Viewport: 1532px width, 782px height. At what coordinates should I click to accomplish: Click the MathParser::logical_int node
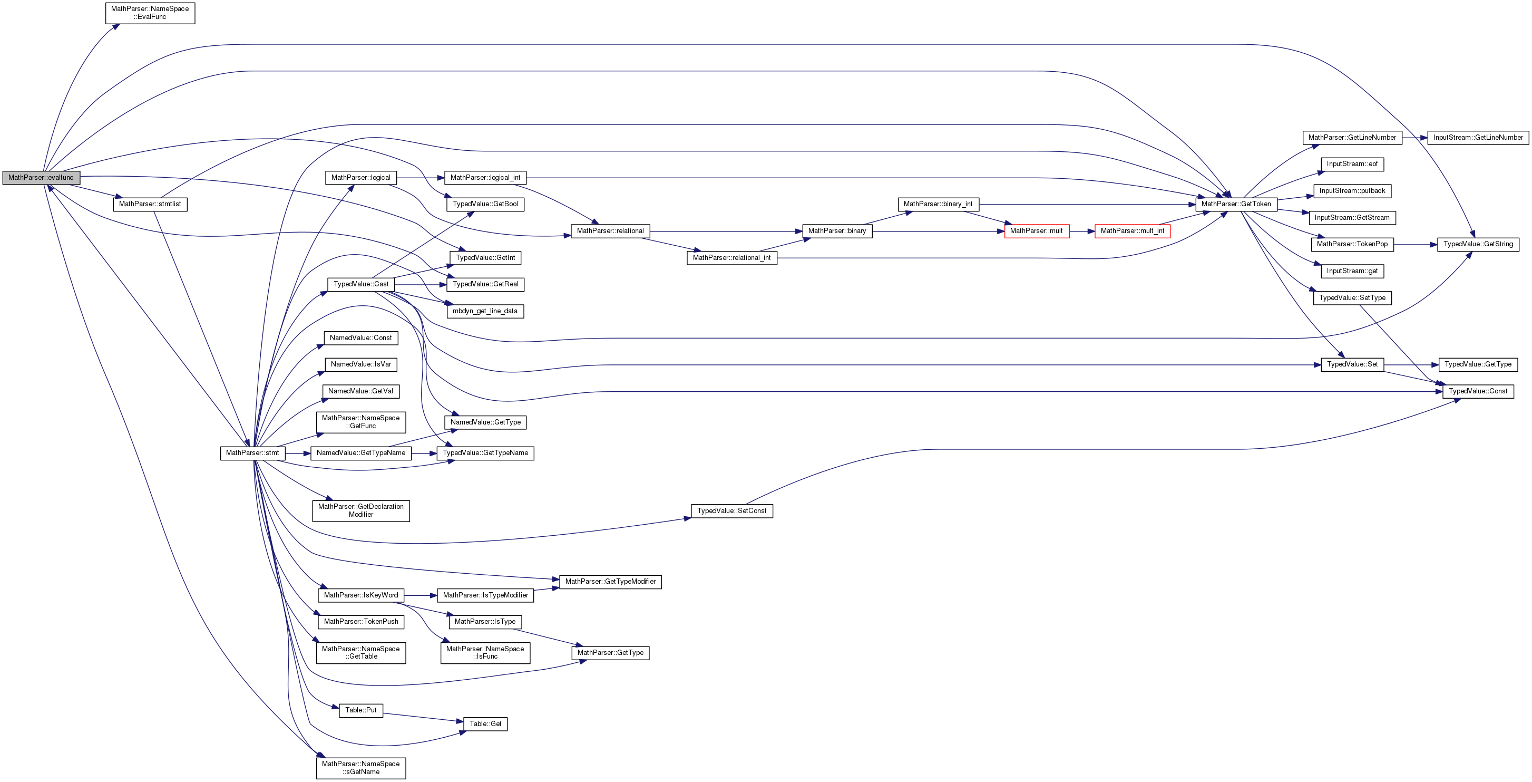pyautogui.click(x=485, y=177)
